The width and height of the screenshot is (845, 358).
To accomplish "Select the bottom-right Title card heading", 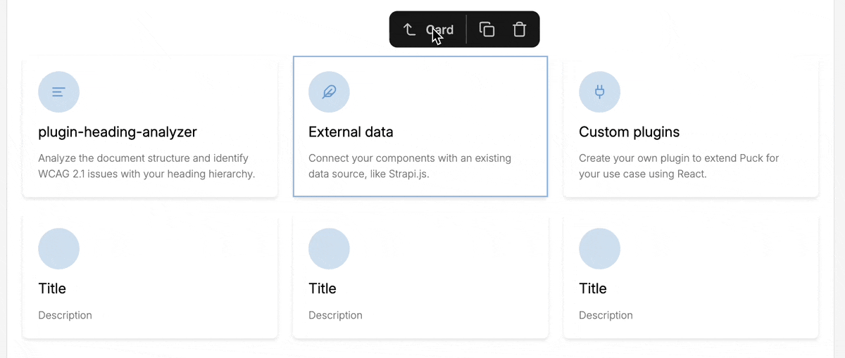I will 592,288.
